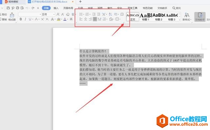This screenshot has width=210, height=130.
Task: Click the print icon in quick access toolbar
Action: 17,8
